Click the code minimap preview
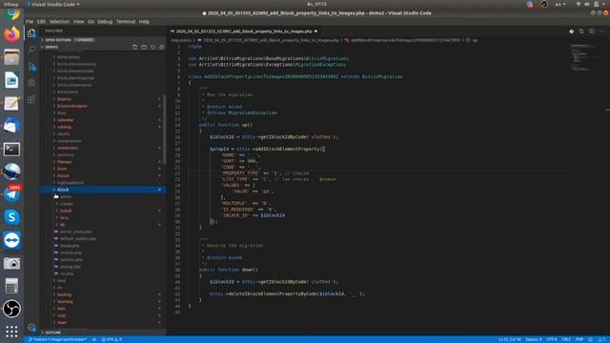Image resolution: width=610 pixels, height=343 pixels. (581, 57)
